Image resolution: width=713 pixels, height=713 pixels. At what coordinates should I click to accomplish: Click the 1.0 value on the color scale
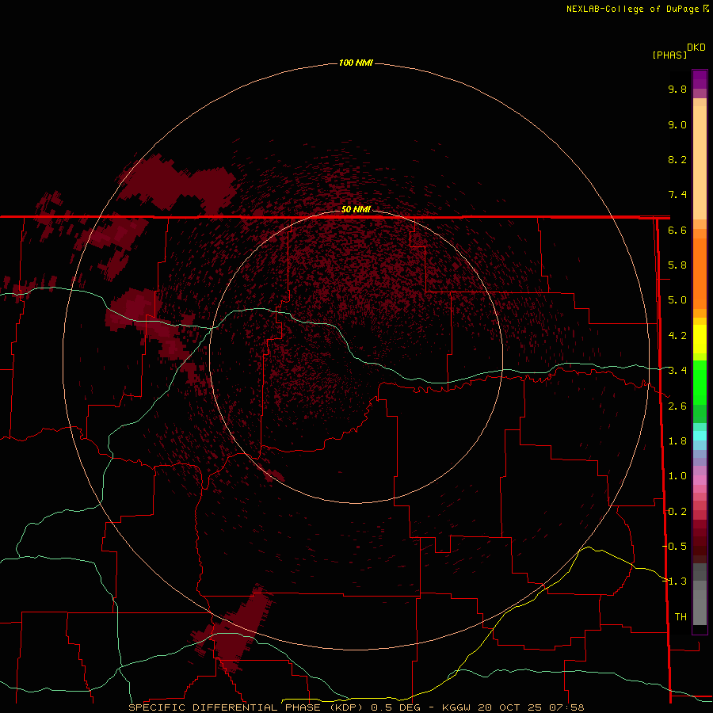point(677,476)
